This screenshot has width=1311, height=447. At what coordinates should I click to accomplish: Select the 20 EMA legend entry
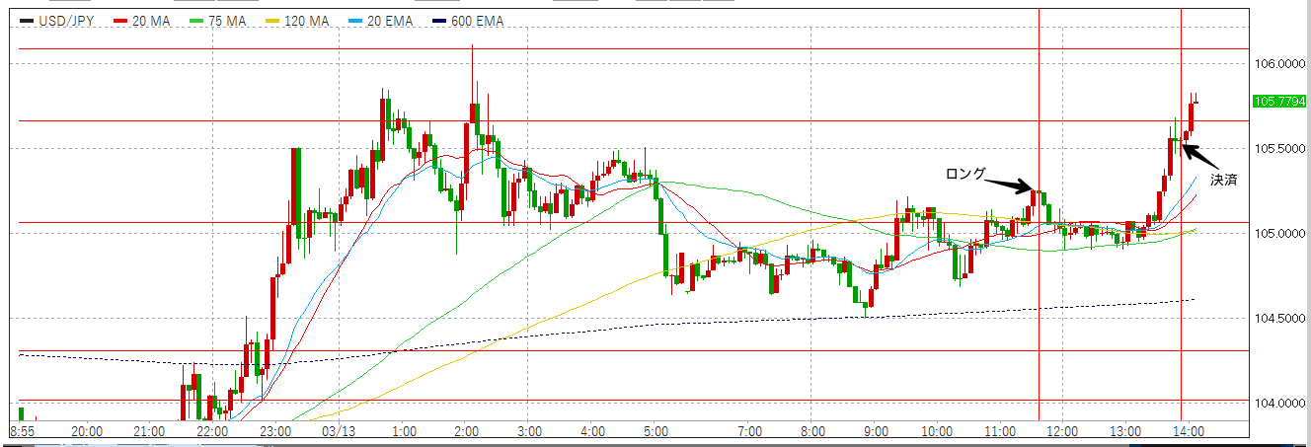[x=381, y=21]
